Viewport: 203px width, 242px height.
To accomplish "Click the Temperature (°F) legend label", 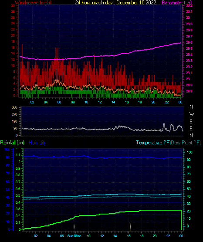I will 153,143.
